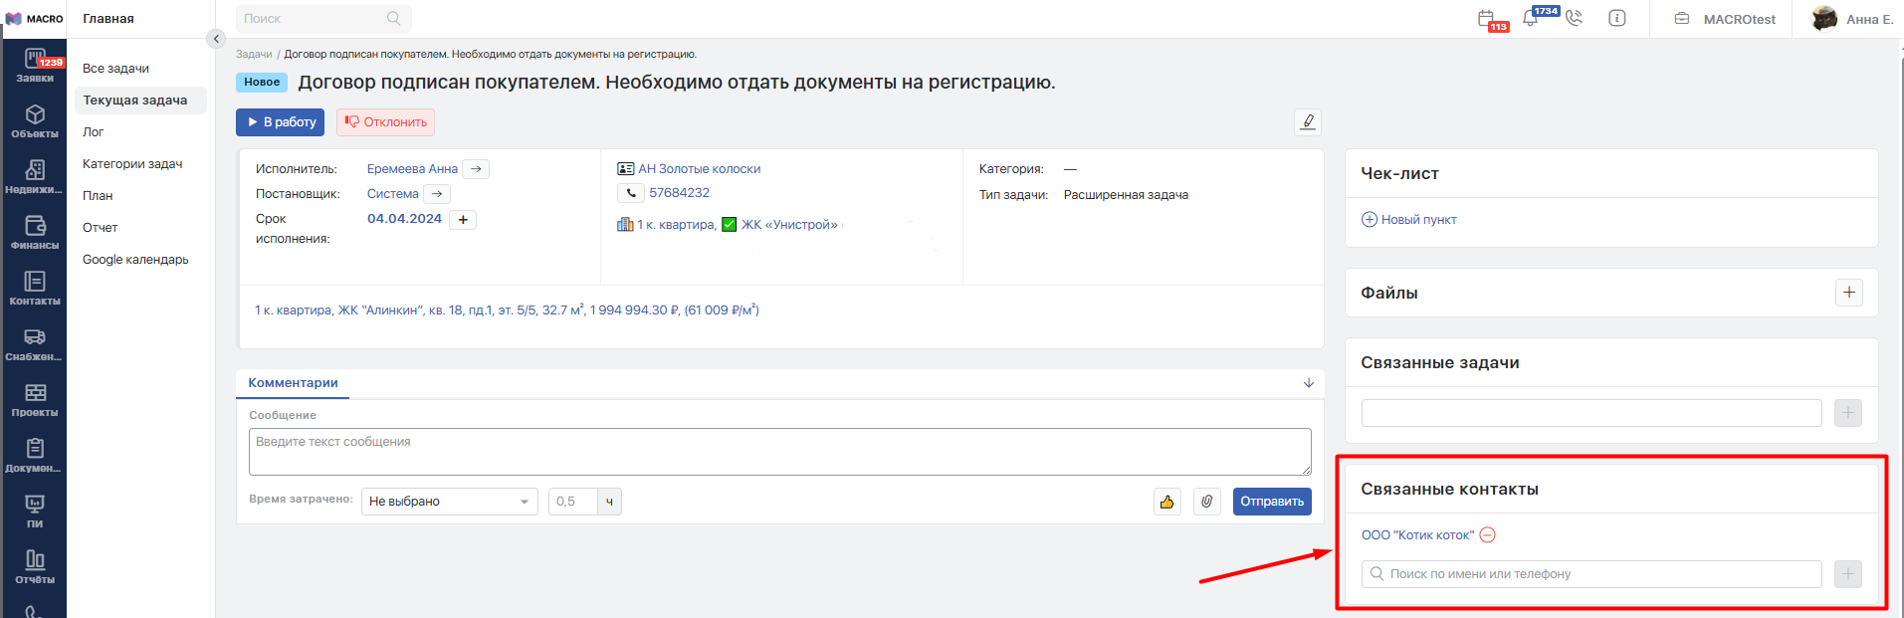1904x618 pixels.
Task: Click the thumbs-up icon in comments
Action: pos(1166,502)
